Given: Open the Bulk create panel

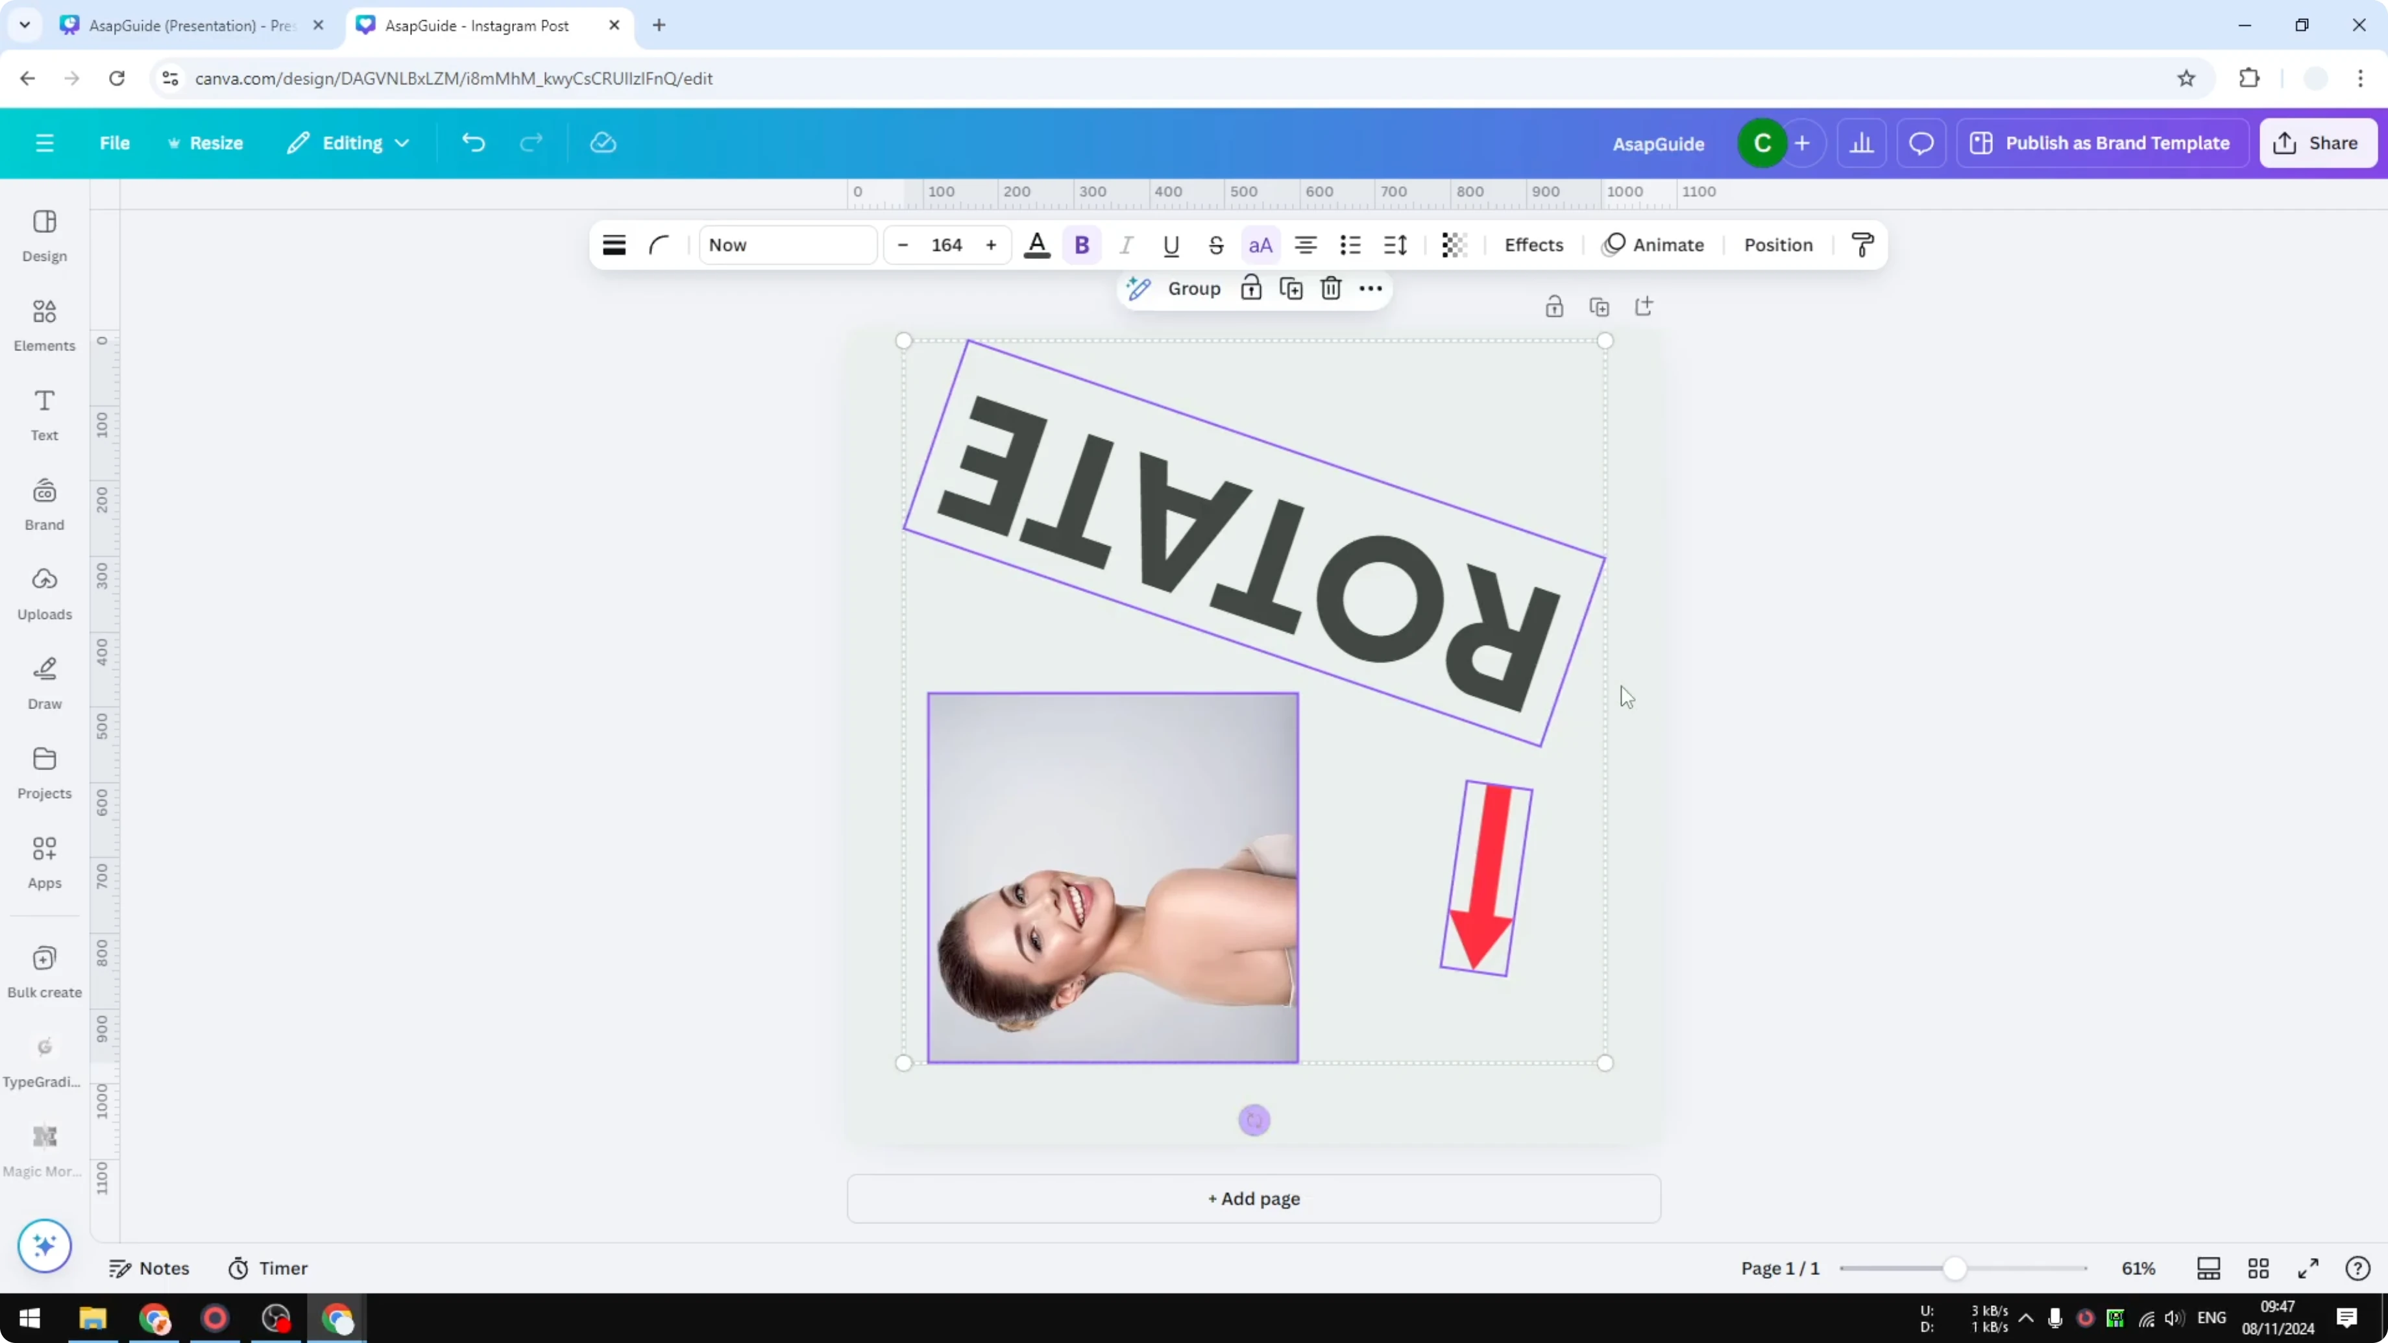Looking at the screenshot, I should 43,971.
